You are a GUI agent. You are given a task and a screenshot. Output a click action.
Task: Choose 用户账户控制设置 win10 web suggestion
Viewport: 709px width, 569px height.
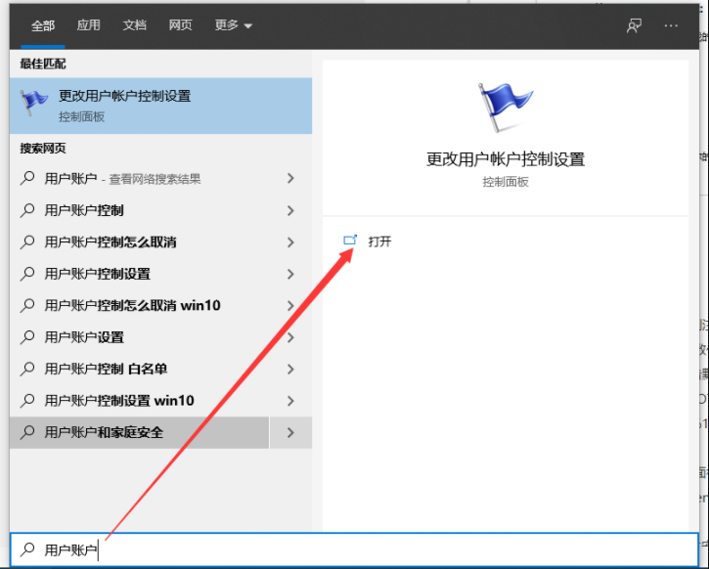click(119, 401)
